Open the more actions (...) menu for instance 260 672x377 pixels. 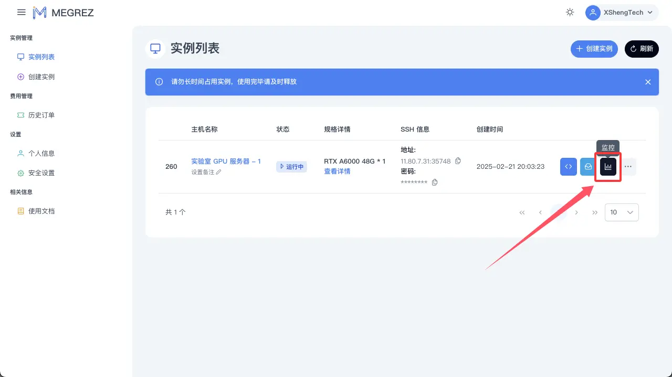pyautogui.click(x=628, y=166)
